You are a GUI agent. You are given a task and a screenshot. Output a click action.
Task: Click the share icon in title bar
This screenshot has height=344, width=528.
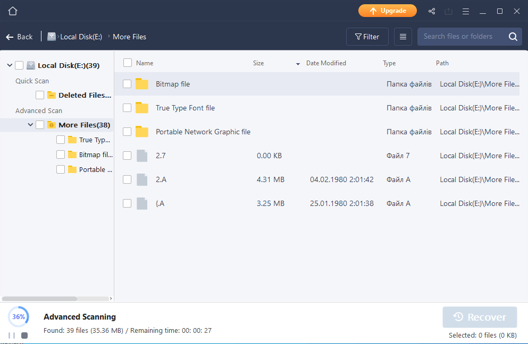tap(432, 11)
